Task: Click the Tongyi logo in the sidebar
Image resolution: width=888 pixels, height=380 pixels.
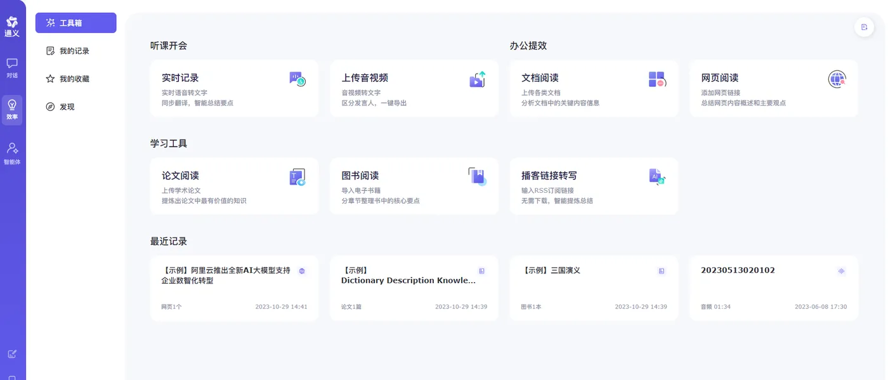Action: coord(12,26)
